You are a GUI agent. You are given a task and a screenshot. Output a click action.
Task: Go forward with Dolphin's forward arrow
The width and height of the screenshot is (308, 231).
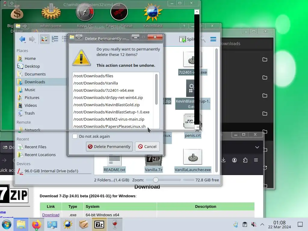click(32, 39)
